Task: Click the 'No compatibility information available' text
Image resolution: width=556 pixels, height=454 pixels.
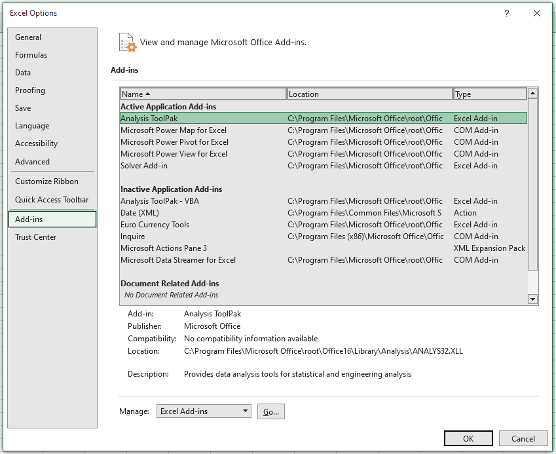Action: (x=251, y=339)
